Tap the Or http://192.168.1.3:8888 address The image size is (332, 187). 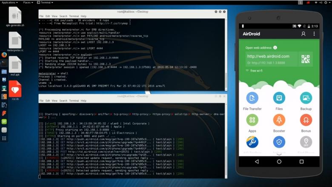(x=266, y=63)
